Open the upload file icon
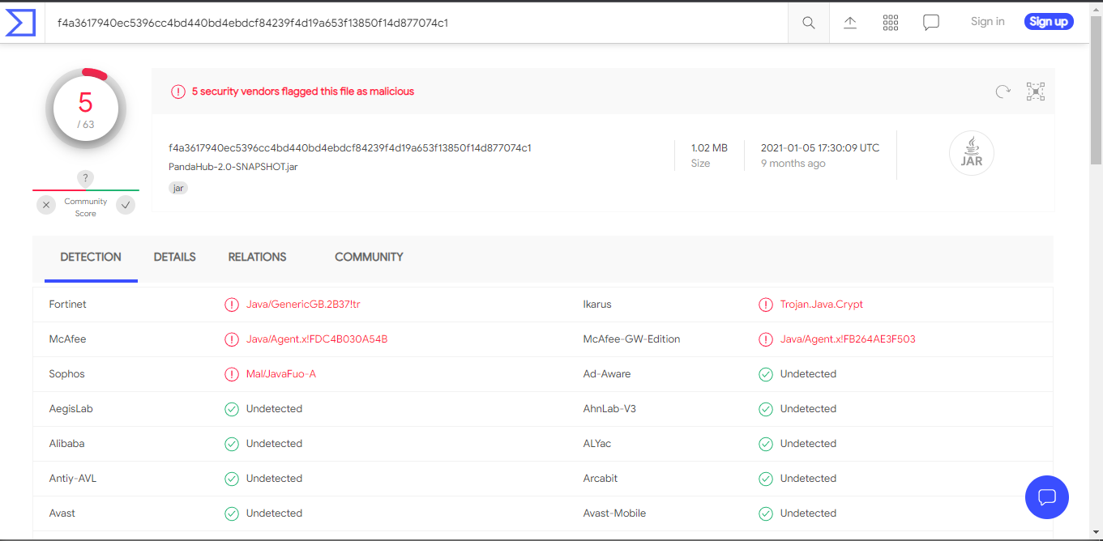This screenshot has height=541, width=1103. [850, 23]
